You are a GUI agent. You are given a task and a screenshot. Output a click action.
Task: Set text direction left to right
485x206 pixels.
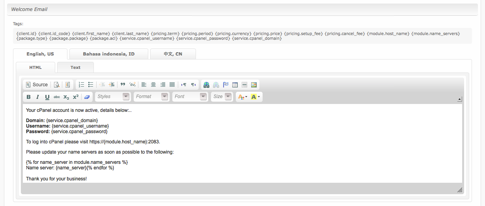pos(184,85)
